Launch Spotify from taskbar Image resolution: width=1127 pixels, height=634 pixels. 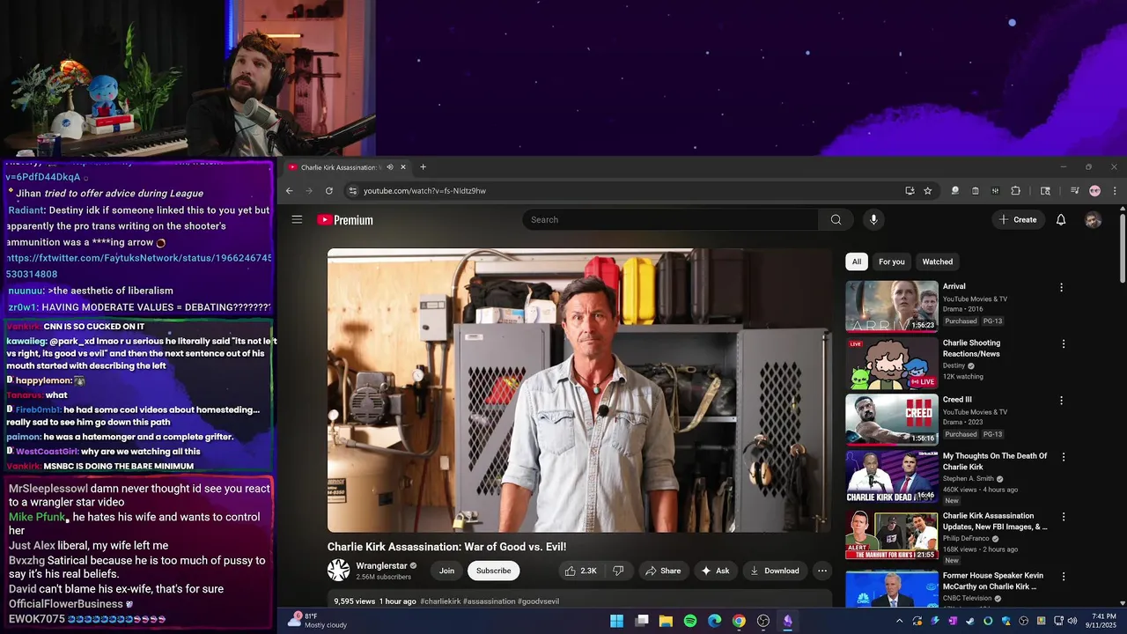[x=690, y=621]
